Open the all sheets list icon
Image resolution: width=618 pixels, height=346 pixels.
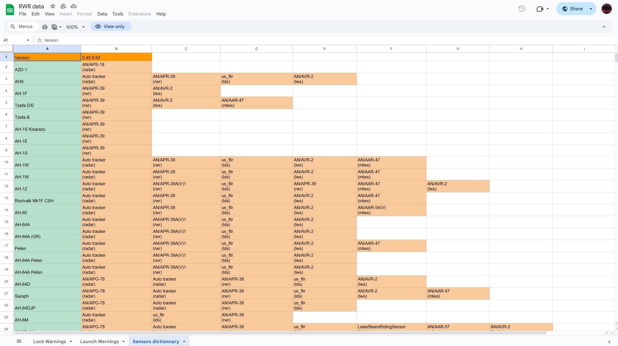19,341
